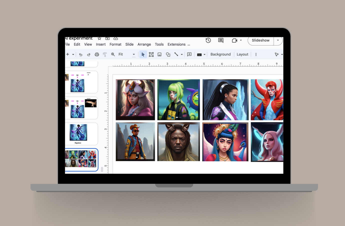Print the presentation
The height and width of the screenshot is (226, 345).
(97, 54)
